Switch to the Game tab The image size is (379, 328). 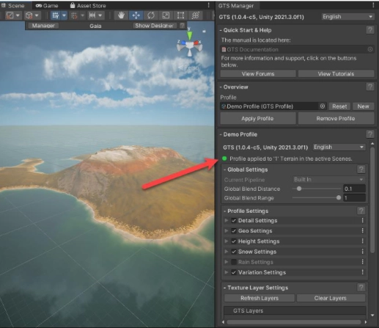(47, 6)
